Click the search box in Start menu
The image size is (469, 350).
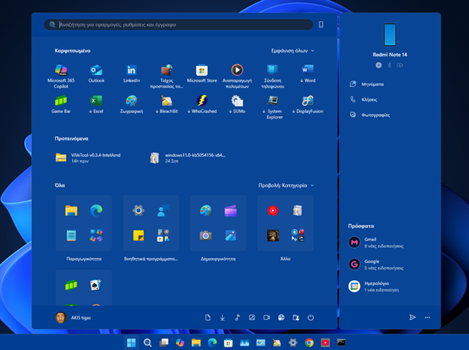coord(181,25)
